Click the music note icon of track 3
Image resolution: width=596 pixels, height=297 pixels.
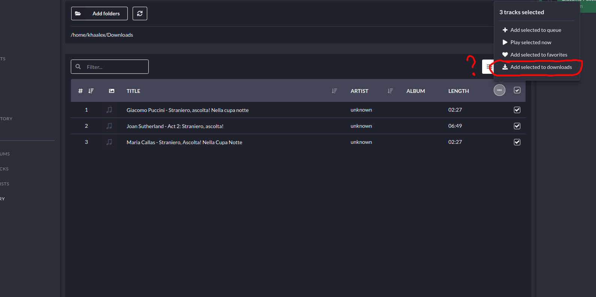(x=109, y=142)
